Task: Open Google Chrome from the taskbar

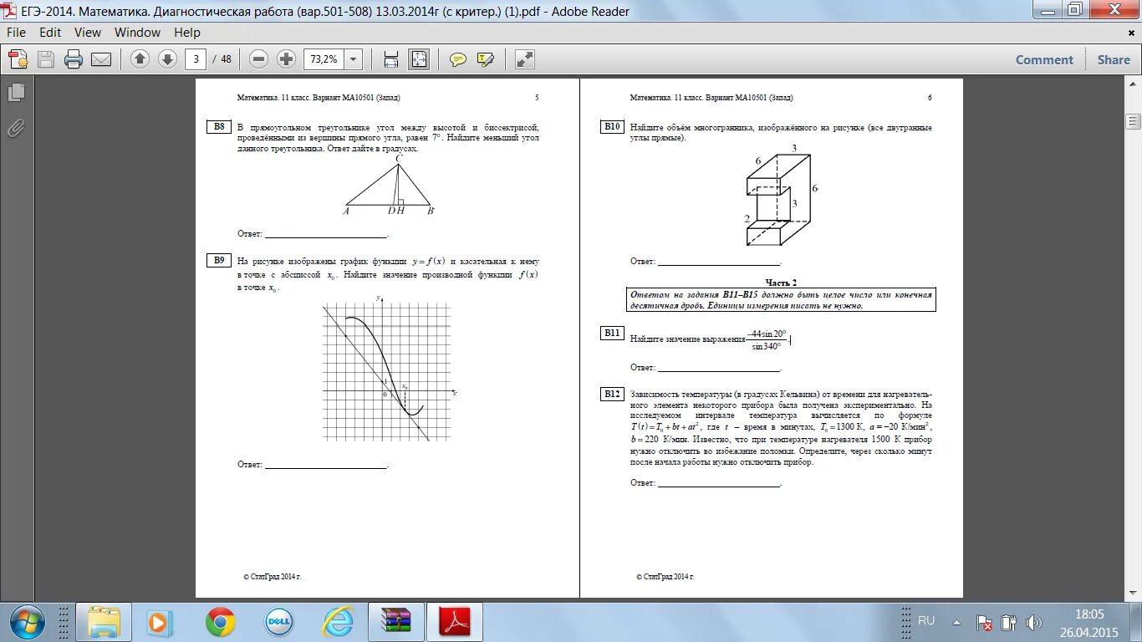Action: pos(221,623)
